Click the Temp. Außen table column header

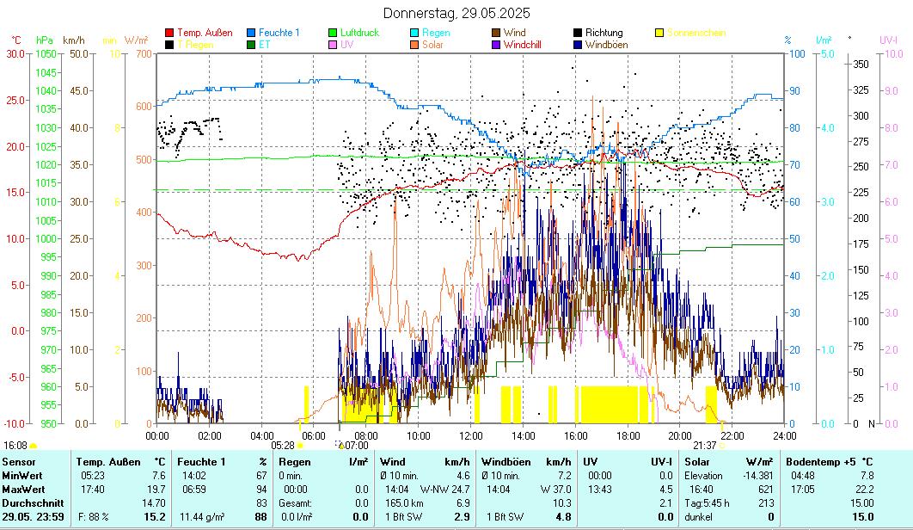(107, 462)
